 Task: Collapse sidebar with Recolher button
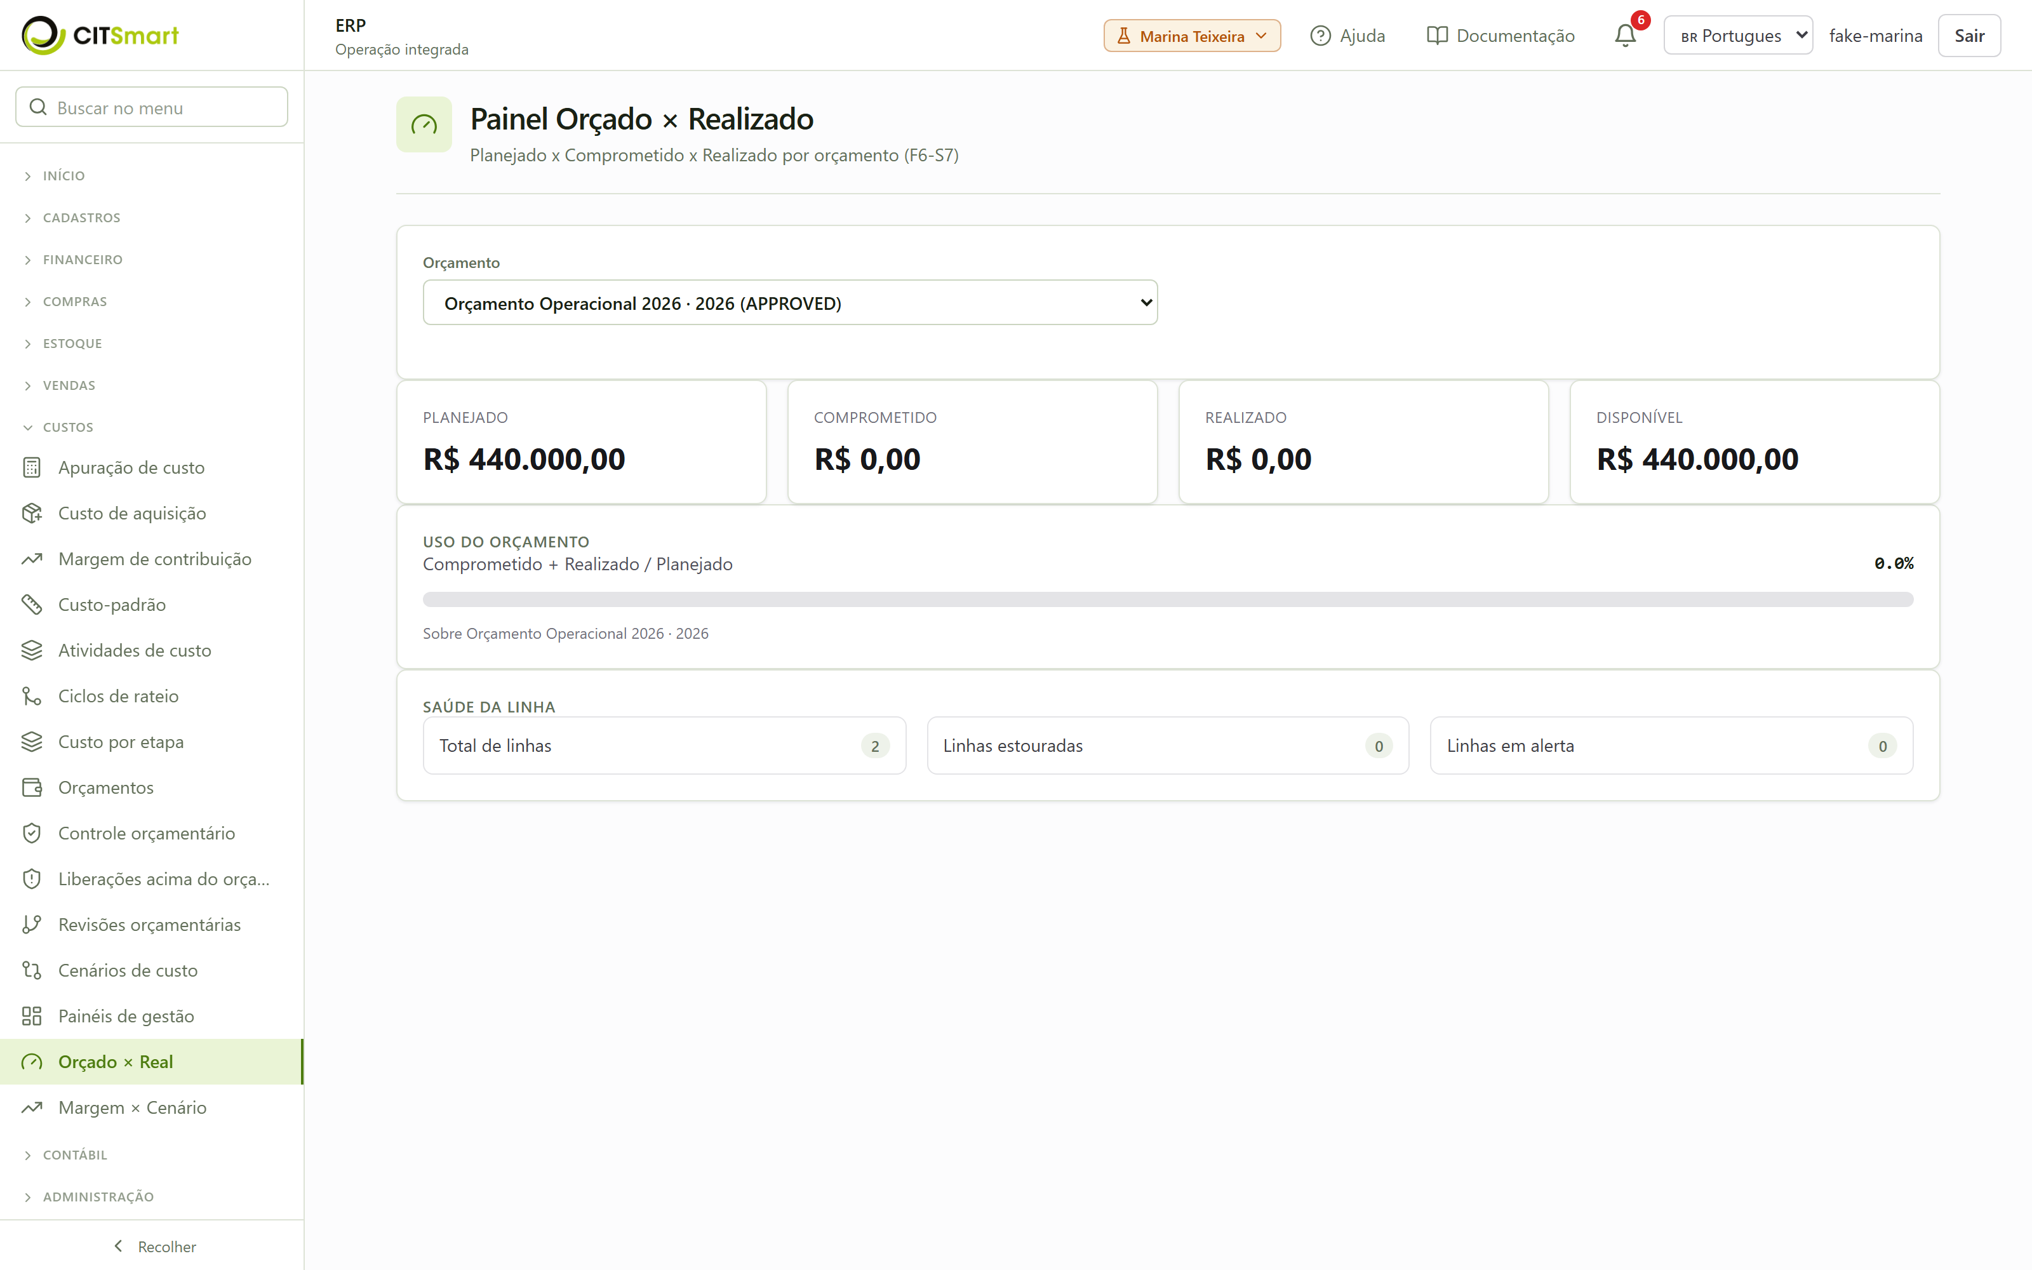(154, 1247)
